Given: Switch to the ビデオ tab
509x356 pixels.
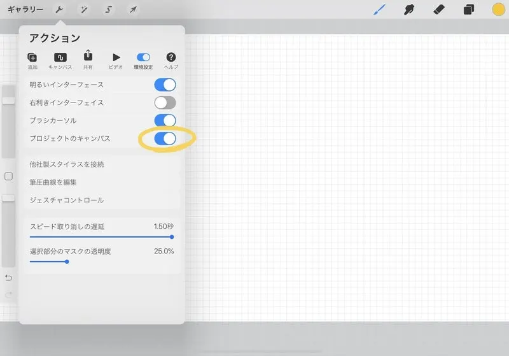Looking at the screenshot, I should tap(116, 61).
